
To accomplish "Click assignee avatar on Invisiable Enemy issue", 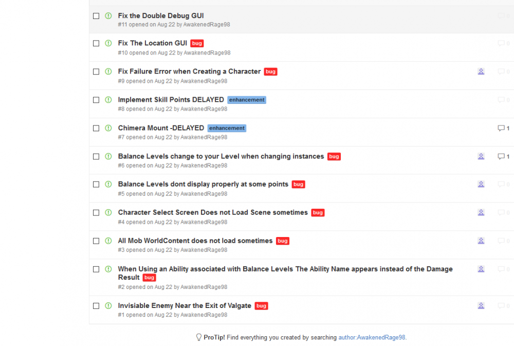I will tap(481, 305).
